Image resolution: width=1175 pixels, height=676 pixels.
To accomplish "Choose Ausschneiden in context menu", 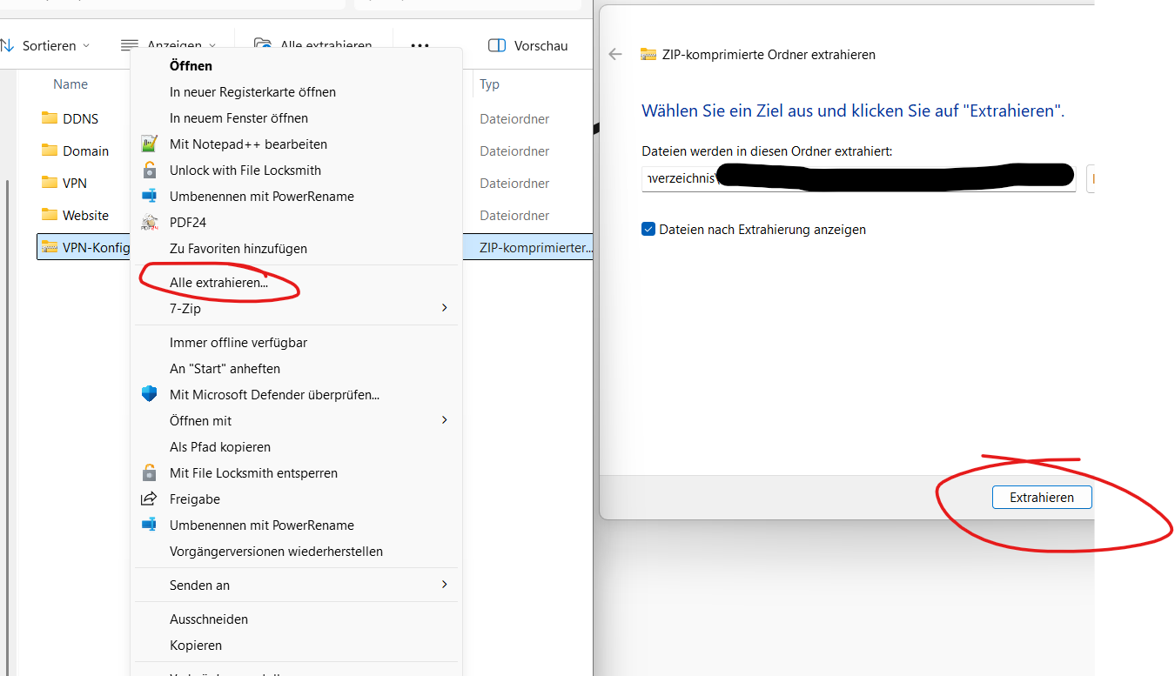I will coord(296,619).
